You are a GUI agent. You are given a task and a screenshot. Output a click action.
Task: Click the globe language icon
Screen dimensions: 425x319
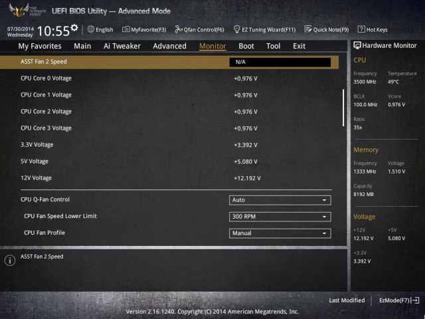coord(91,29)
